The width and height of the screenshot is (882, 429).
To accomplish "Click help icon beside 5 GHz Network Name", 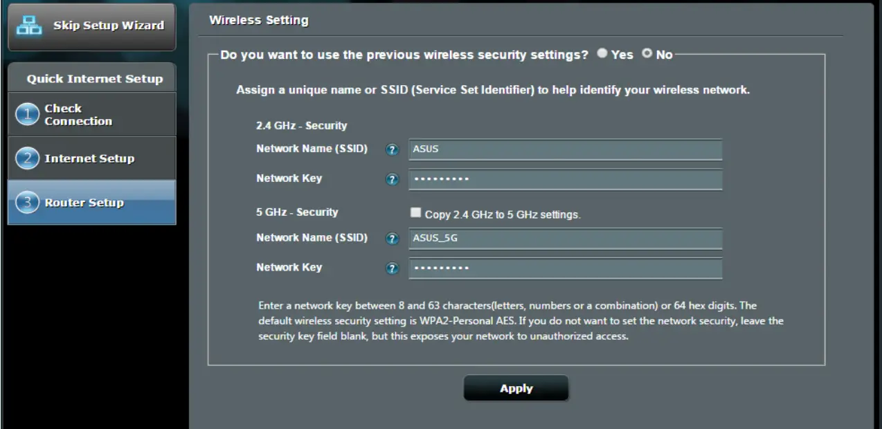I will pos(393,239).
